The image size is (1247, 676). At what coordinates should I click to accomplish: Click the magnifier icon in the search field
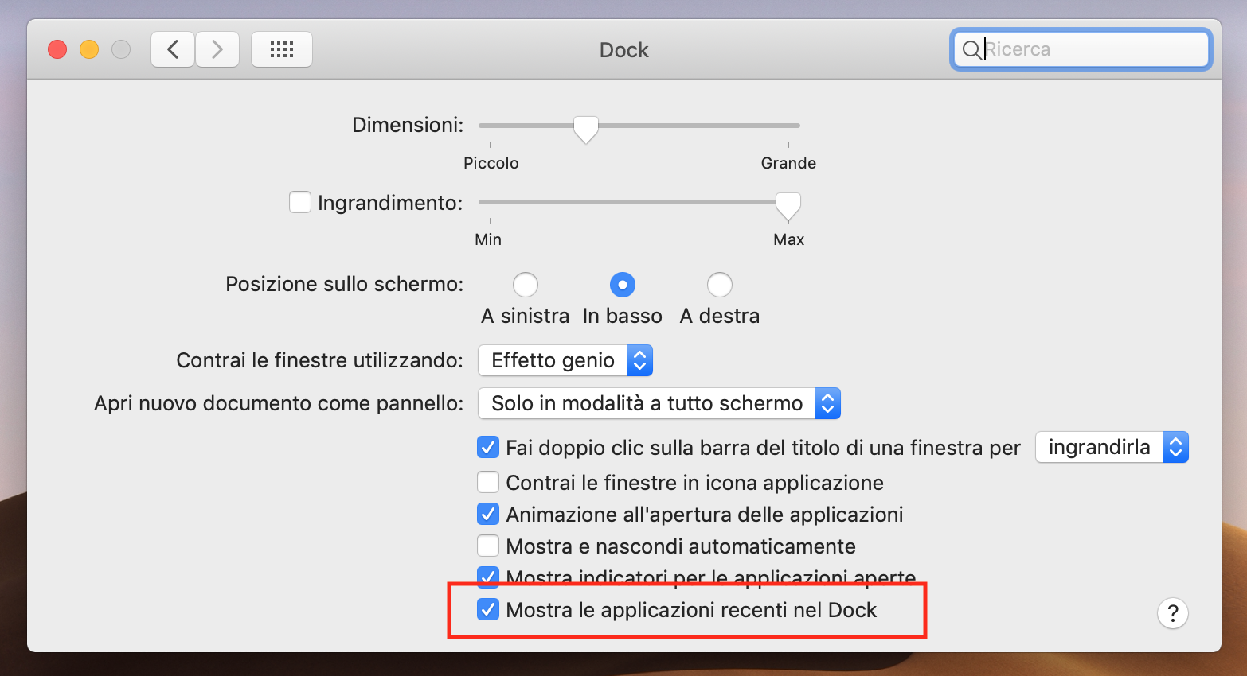tap(971, 50)
